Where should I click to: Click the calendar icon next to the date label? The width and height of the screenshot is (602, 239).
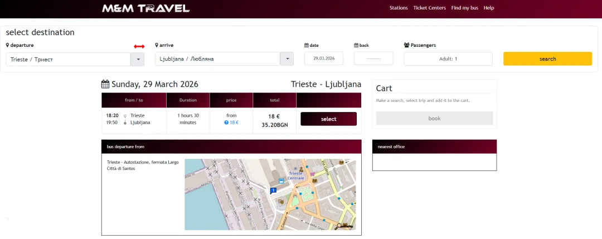[307, 45]
